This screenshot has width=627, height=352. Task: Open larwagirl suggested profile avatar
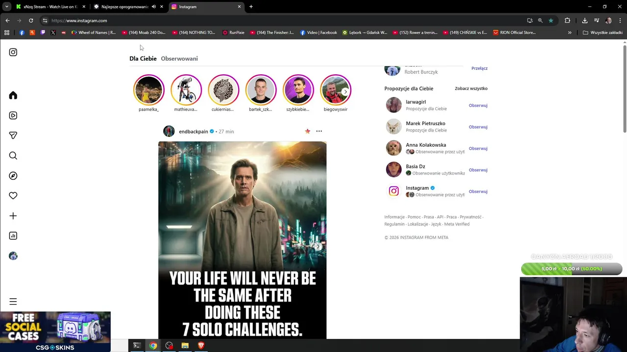[393, 105]
